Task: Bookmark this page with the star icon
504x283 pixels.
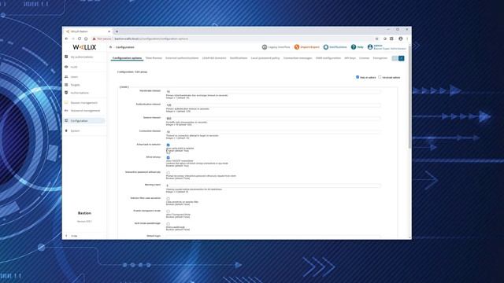Action: click(x=376, y=39)
